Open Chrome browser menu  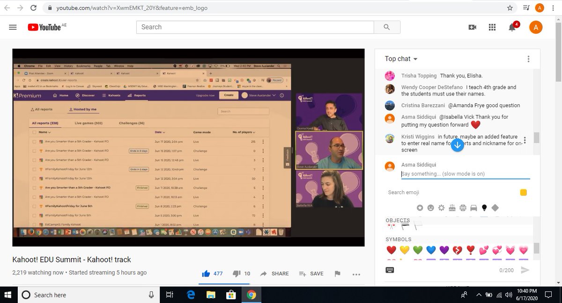[x=554, y=7]
